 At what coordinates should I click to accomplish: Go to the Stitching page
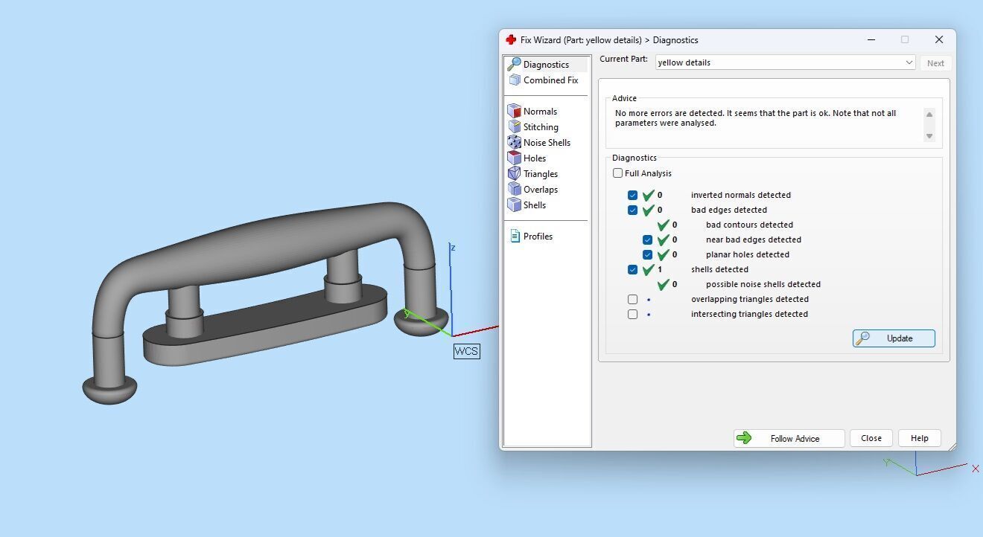click(x=541, y=127)
